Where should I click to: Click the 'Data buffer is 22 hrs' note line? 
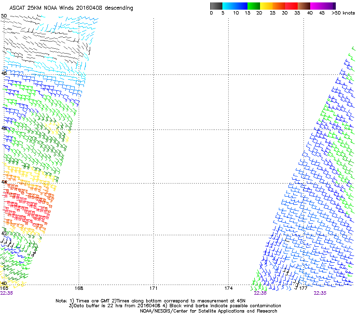click(175, 306)
